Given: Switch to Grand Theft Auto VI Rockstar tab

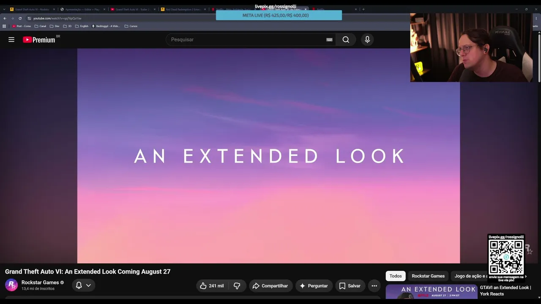Looking at the screenshot, I should [x=32, y=9].
